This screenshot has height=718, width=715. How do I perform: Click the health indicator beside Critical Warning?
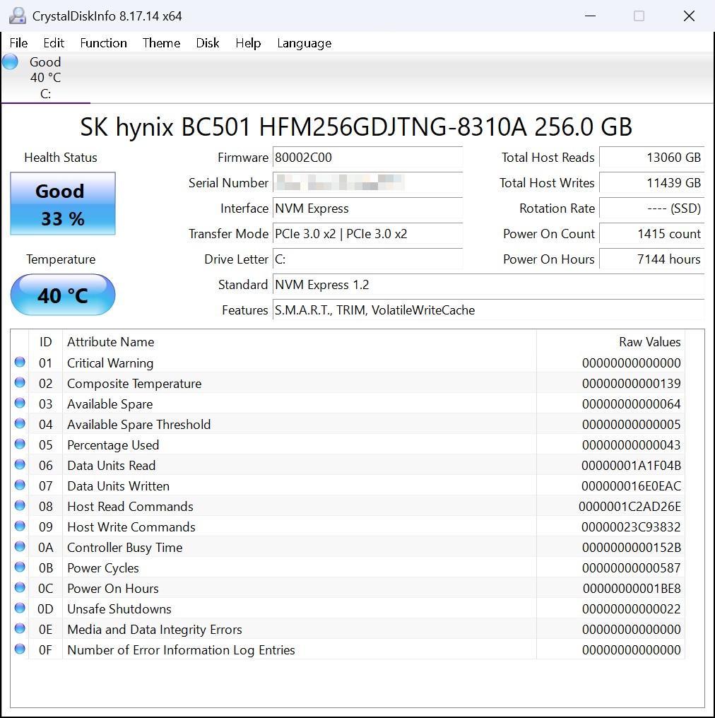pos(19,362)
